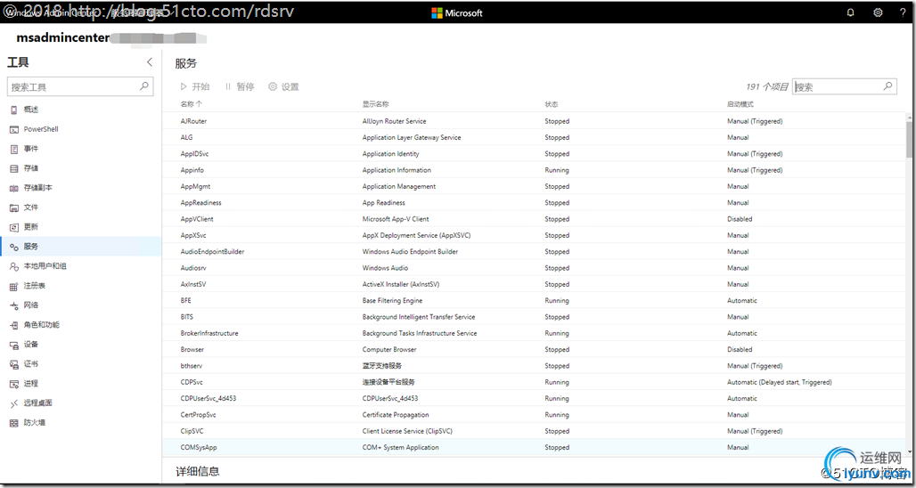Image resolution: width=916 pixels, height=488 pixels.
Task: Open the 文件 files tool icon
Action: point(14,207)
